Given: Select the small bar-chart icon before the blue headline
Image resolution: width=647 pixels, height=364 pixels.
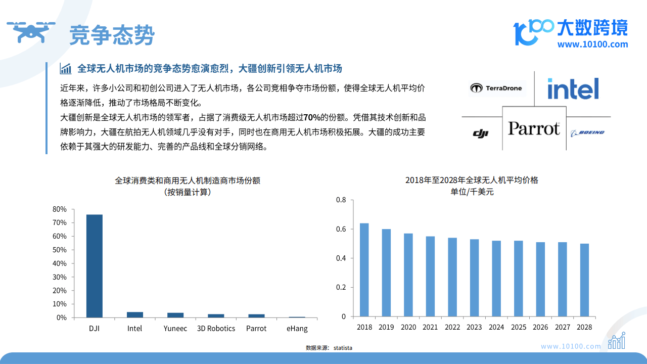Looking at the screenshot, I should tap(67, 68).
